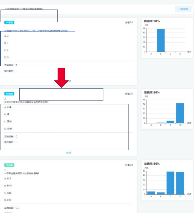Image resolution: width=194 pixels, height=213 pixels.
Task: Click the 下载报告 download report button
Action: (184, 9)
